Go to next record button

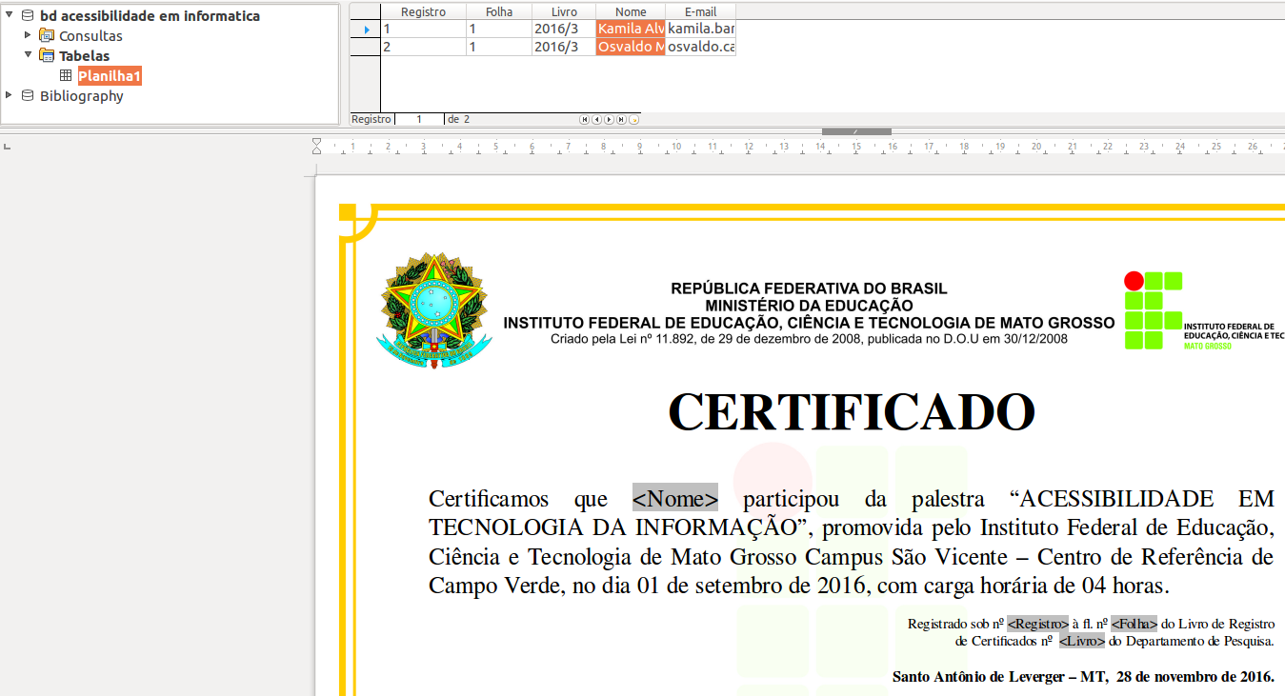point(610,120)
